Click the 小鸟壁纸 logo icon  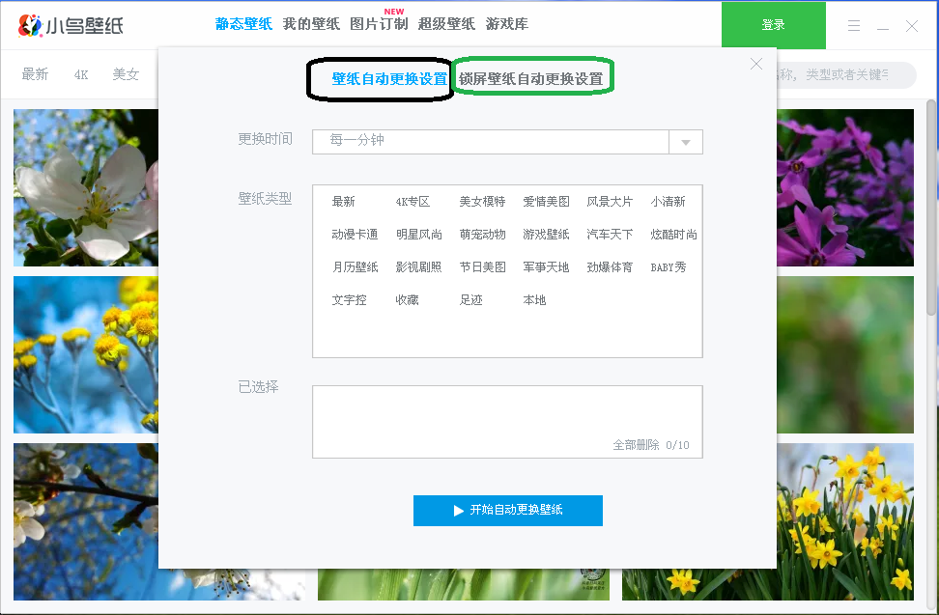click(x=30, y=25)
